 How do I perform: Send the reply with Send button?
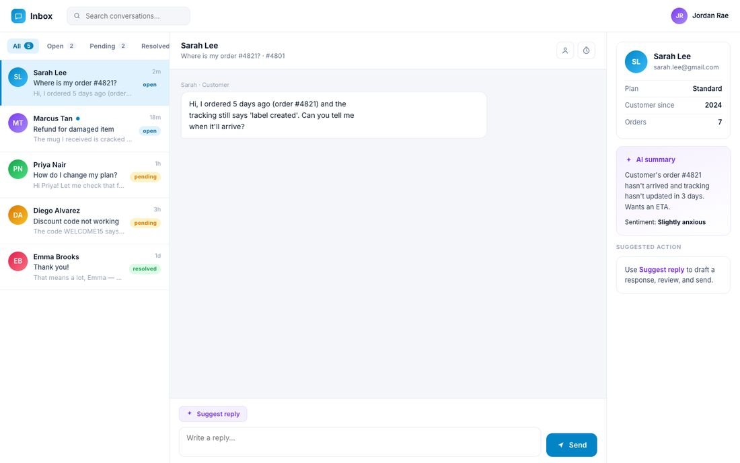pos(572,445)
